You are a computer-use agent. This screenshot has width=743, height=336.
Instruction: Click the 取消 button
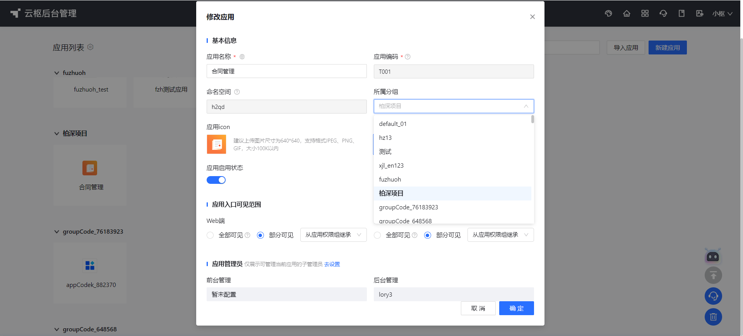[x=478, y=308]
